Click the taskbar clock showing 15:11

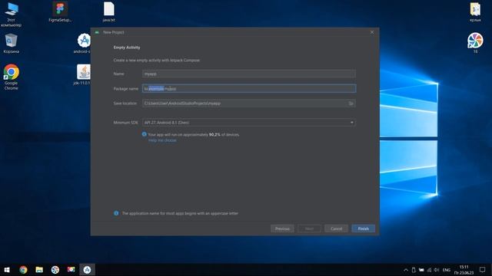464,270
